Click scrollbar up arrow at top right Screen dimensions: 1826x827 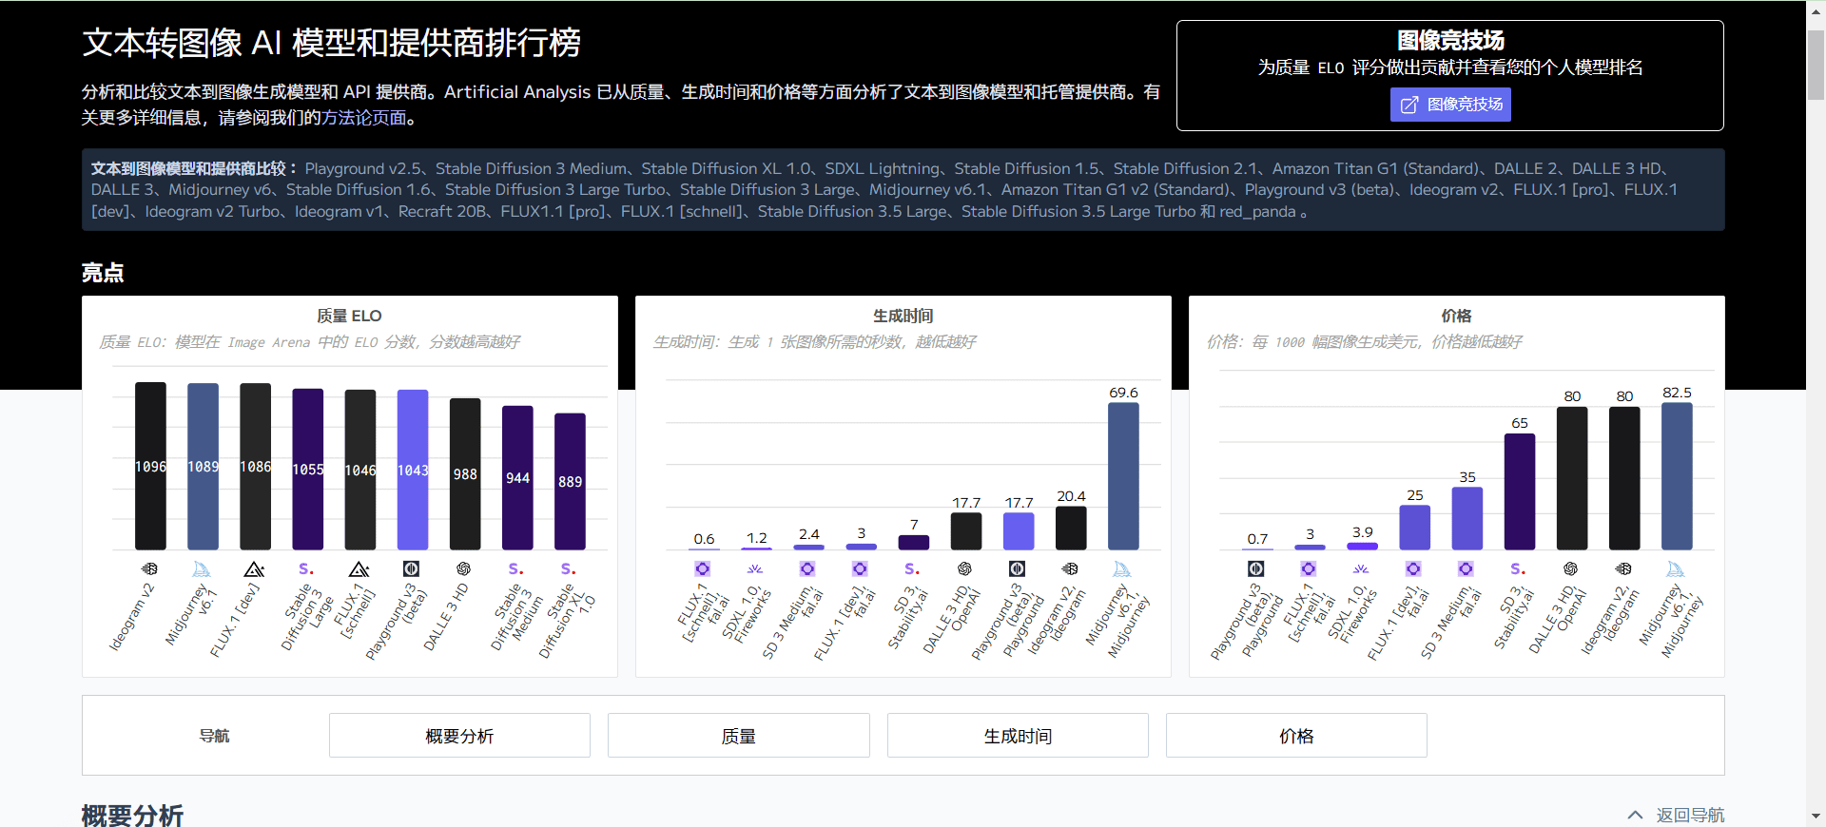point(1816,10)
